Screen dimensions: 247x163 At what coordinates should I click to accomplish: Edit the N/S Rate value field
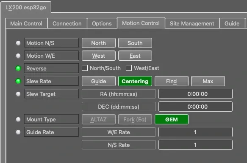pyautogui.click(x=195, y=145)
